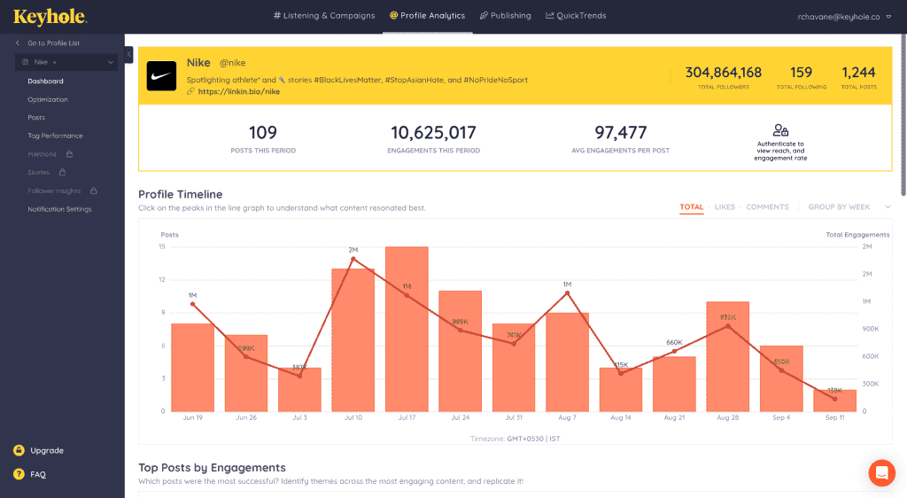The image size is (907, 498).
Task: Open the rchavane@keyhole.co account dropdown
Action: point(844,17)
